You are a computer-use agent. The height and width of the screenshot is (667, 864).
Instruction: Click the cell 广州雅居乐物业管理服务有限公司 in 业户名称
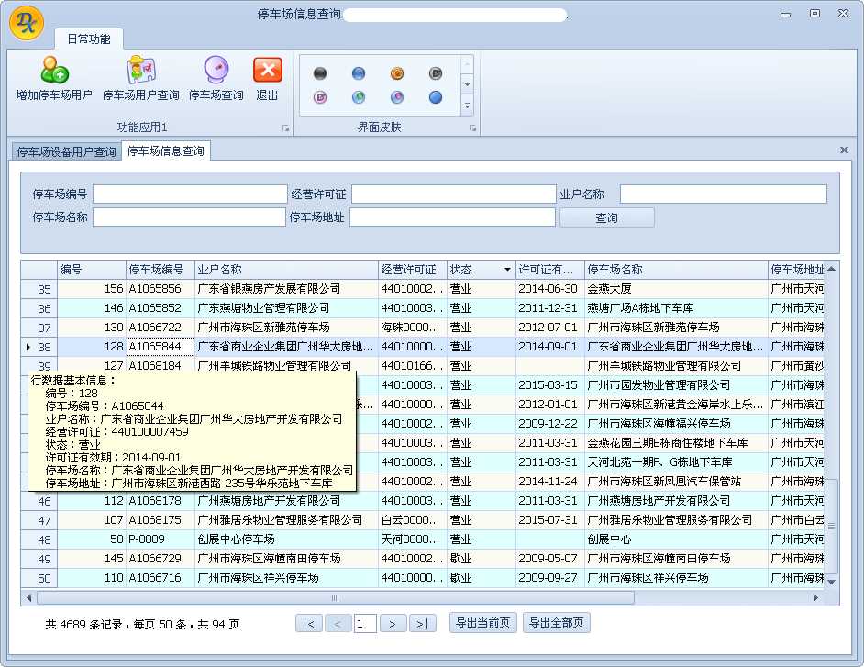(x=286, y=520)
